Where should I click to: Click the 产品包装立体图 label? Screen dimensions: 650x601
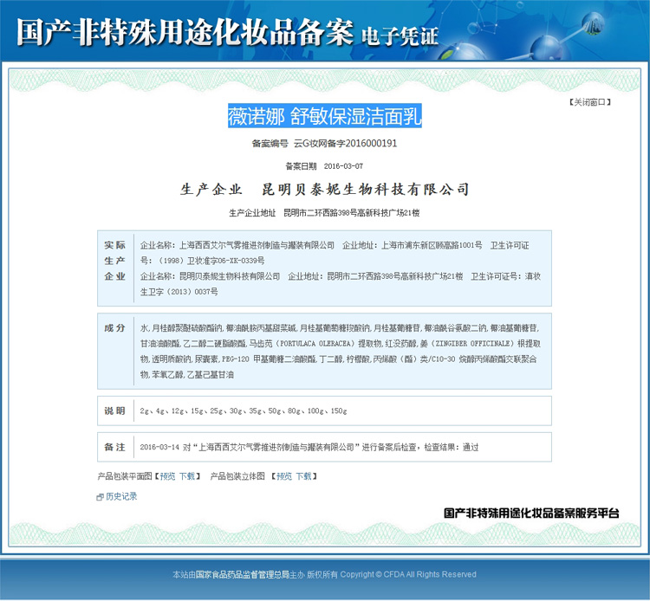(x=237, y=476)
